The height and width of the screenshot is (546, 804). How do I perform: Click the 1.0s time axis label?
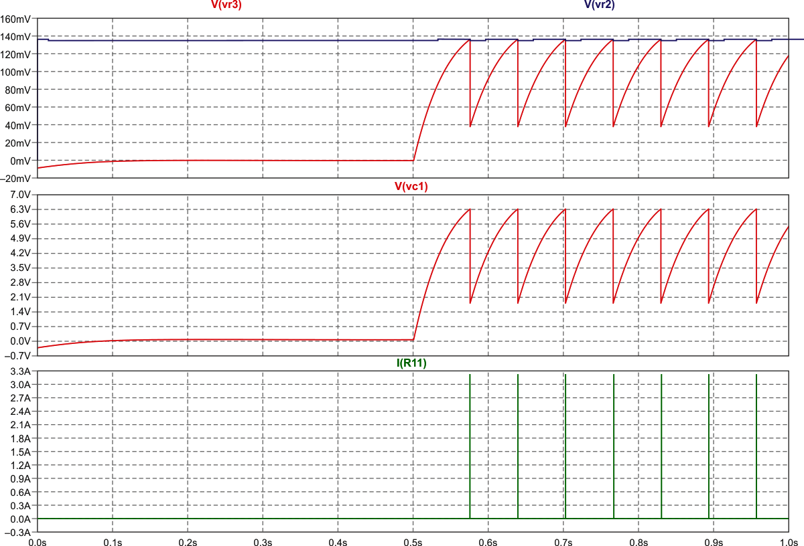[789, 541]
